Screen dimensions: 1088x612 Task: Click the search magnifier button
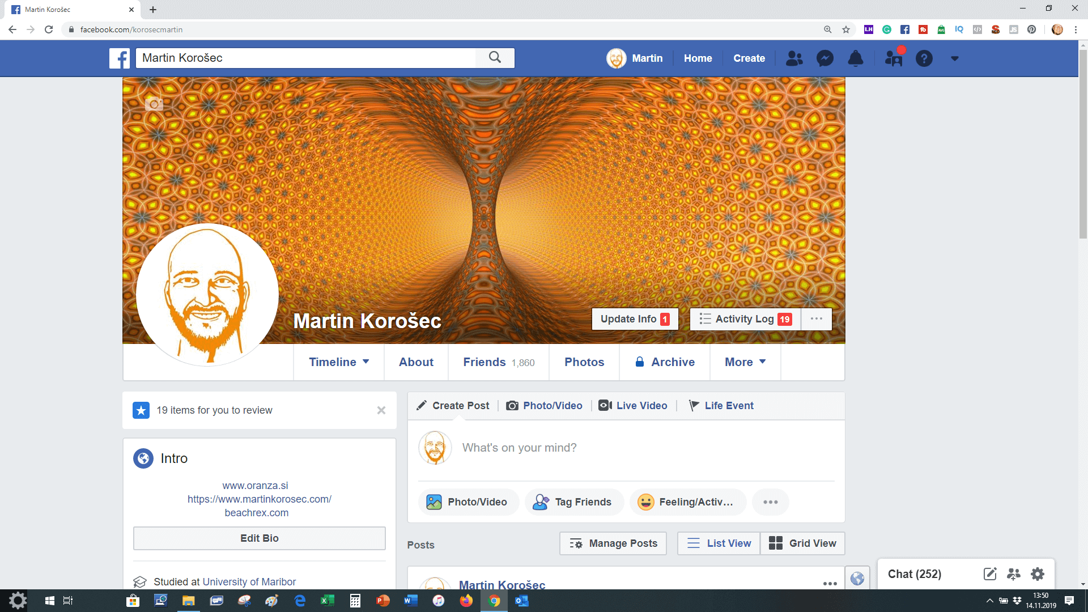[495, 58]
